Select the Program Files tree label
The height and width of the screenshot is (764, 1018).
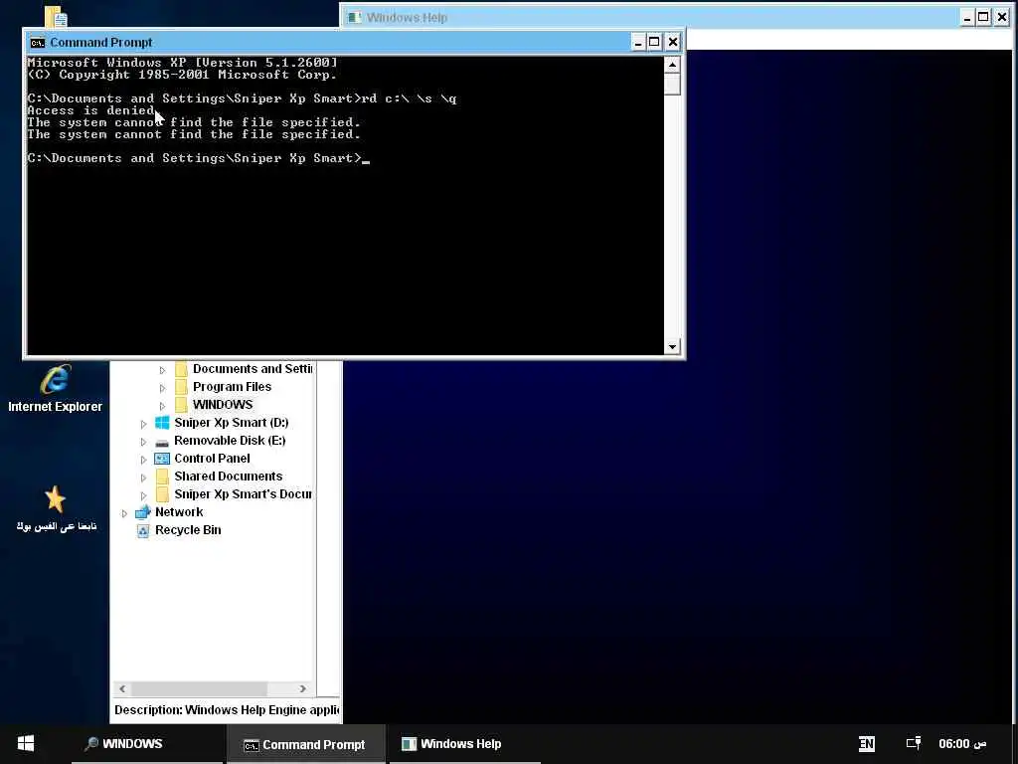pyautogui.click(x=232, y=387)
